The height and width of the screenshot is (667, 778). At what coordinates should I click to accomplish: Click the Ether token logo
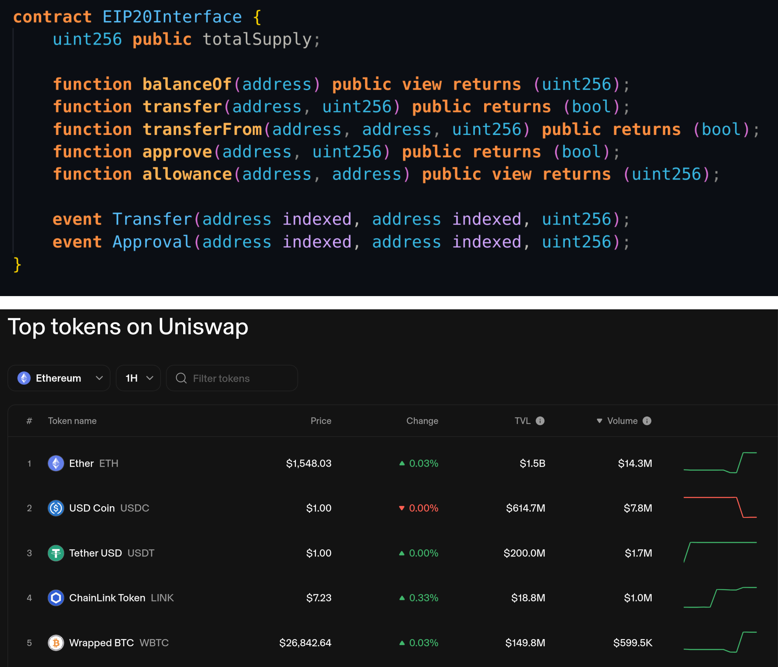pos(56,463)
